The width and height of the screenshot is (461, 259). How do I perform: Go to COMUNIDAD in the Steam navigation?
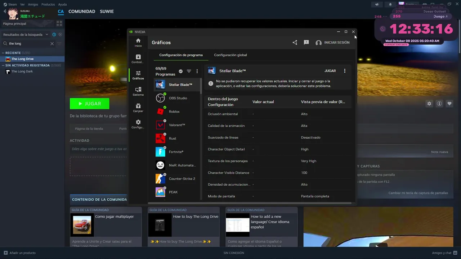(82, 12)
